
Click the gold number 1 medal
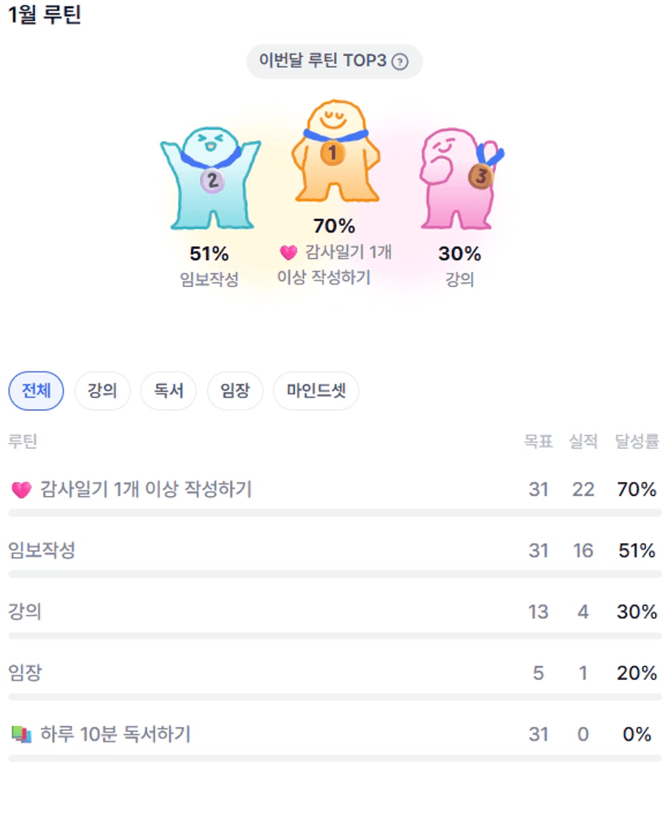click(x=332, y=152)
